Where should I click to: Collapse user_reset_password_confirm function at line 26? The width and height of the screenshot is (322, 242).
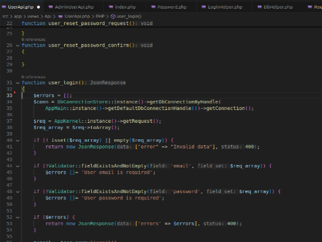tap(18, 45)
